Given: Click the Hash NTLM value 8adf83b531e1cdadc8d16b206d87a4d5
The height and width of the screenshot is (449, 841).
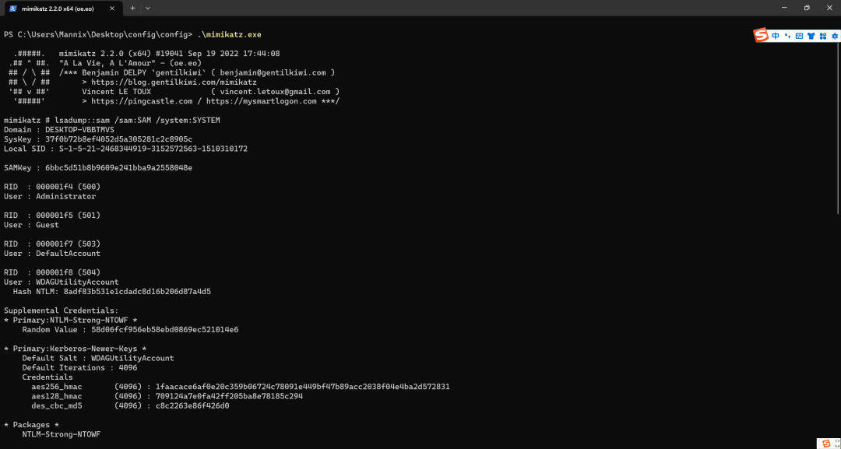Looking at the screenshot, I should [x=137, y=292].
